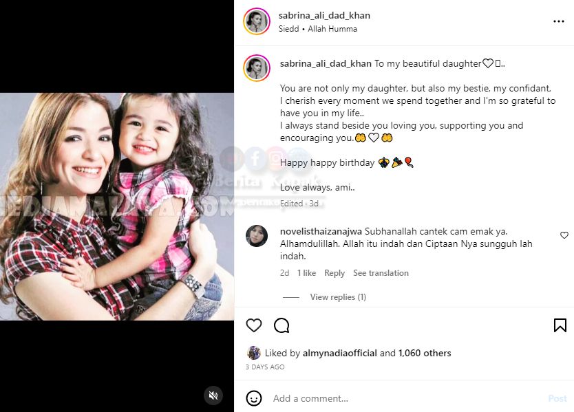
Task: Like novelisthaizanajwa's comment with small heart
Action: 564,235
